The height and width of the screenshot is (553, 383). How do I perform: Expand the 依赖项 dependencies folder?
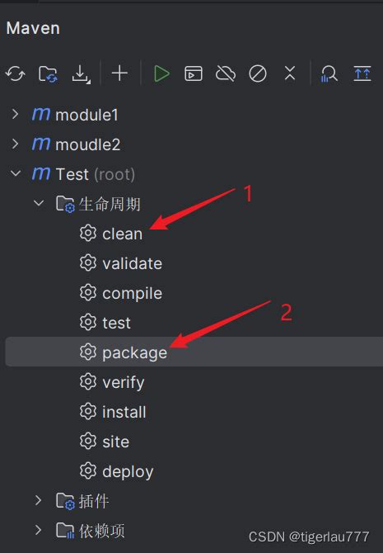click(x=39, y=530)
